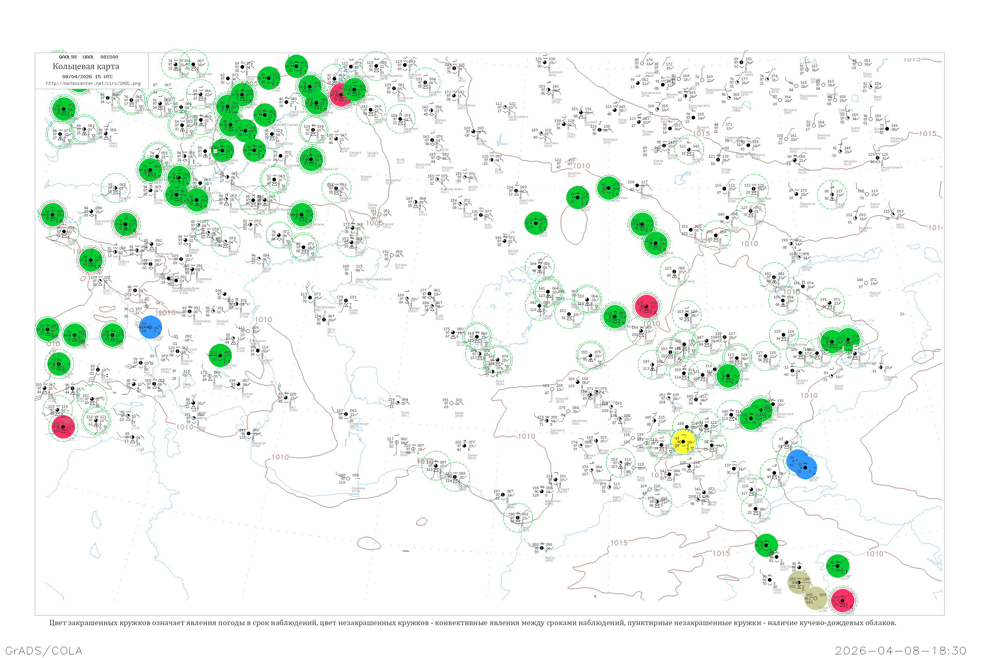
Task: Click the 1010 isobar label near Aral Sea top
Action: point(581,166)
